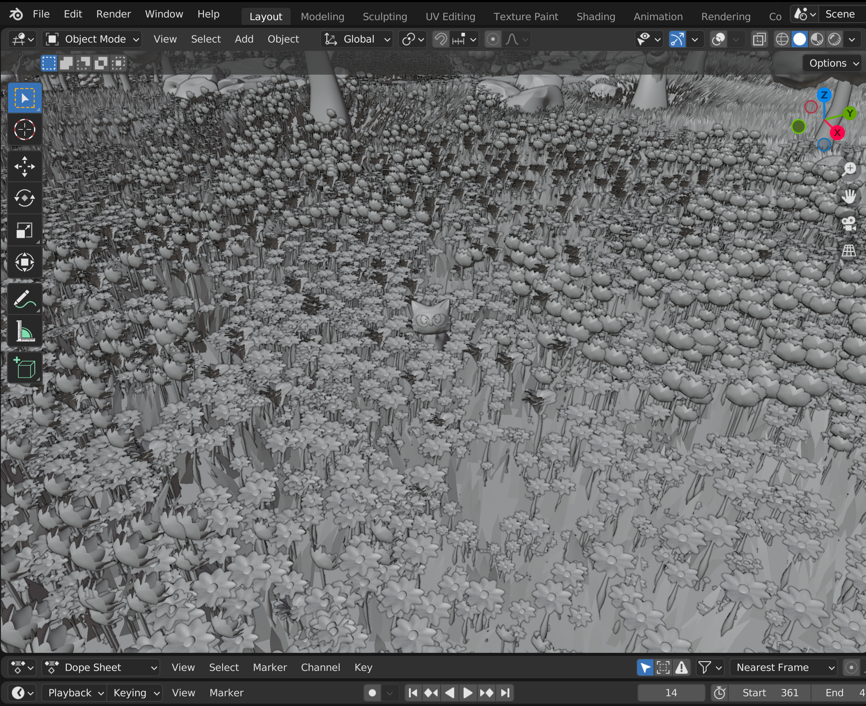Select the Measure tool
Image resolution: width=866 pixels, height=706 pixels.
(24, 331)
